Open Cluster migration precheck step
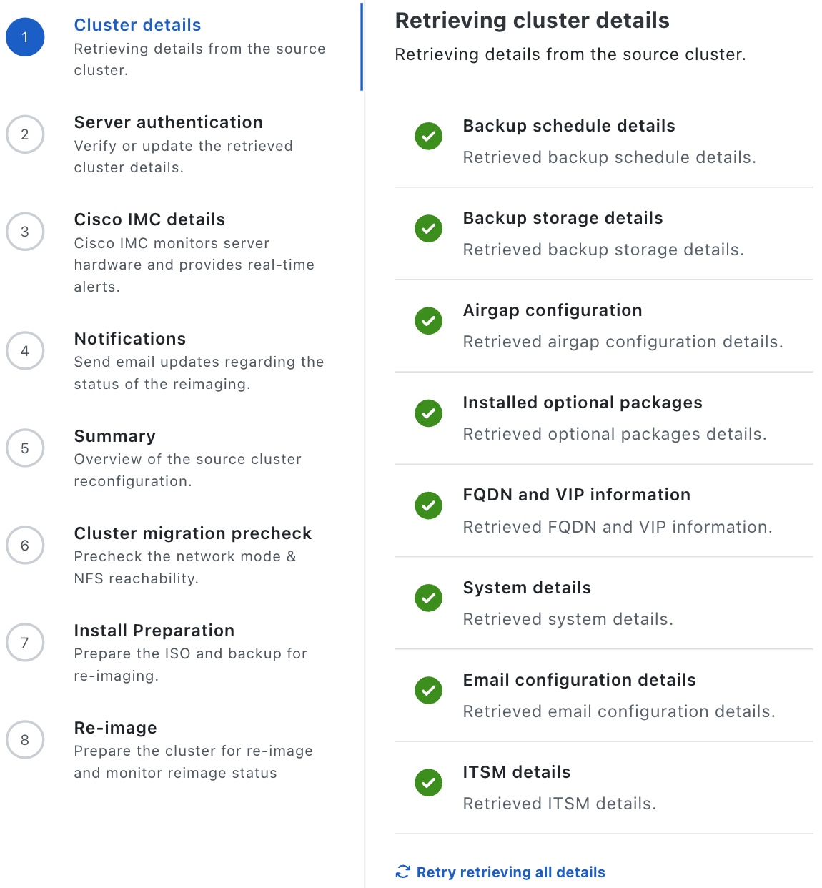Image resolution: width=822 pixels, height=888 pixels. click(x=193, y=533)
